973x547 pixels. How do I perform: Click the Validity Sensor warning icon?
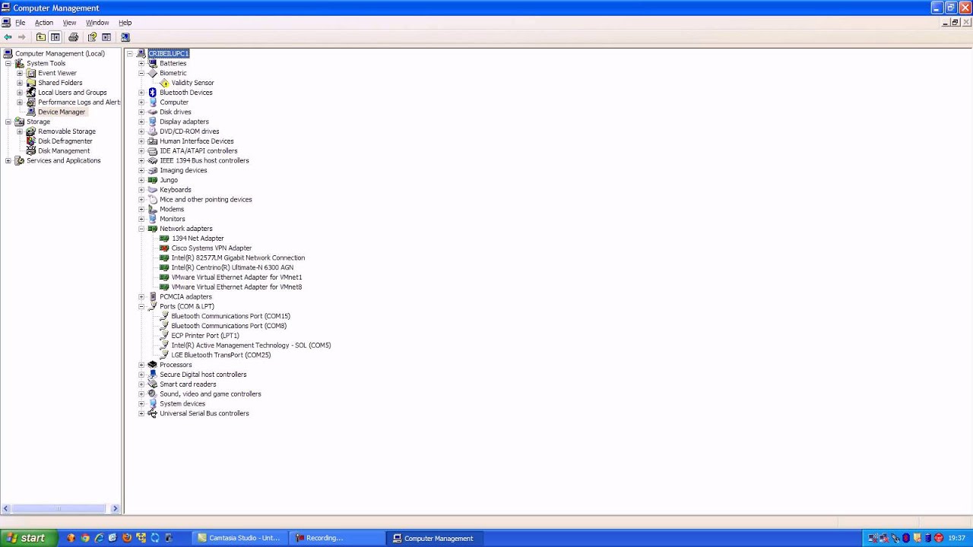[x=164, y=83]
